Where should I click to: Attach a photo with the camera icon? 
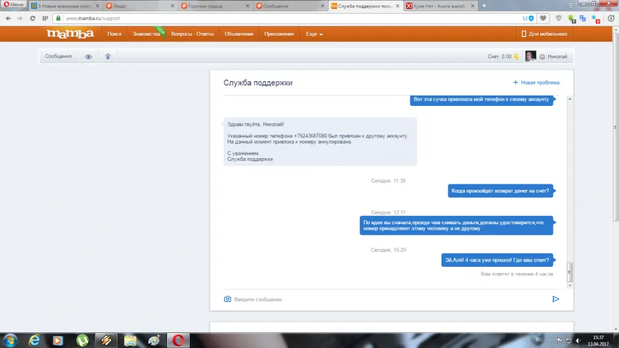[228, 299]
